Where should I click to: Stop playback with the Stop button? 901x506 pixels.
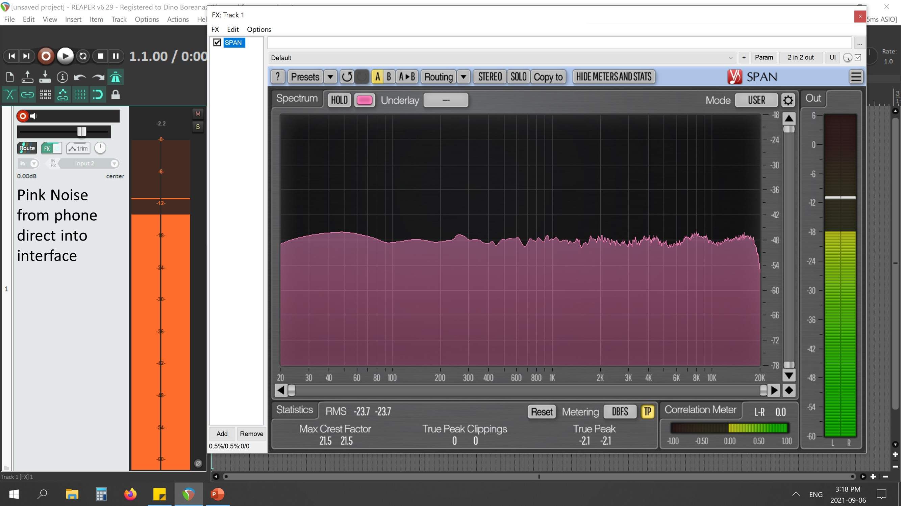[100, 56]
